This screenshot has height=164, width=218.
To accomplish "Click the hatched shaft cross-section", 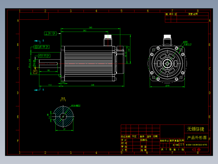I will [63, 116].
